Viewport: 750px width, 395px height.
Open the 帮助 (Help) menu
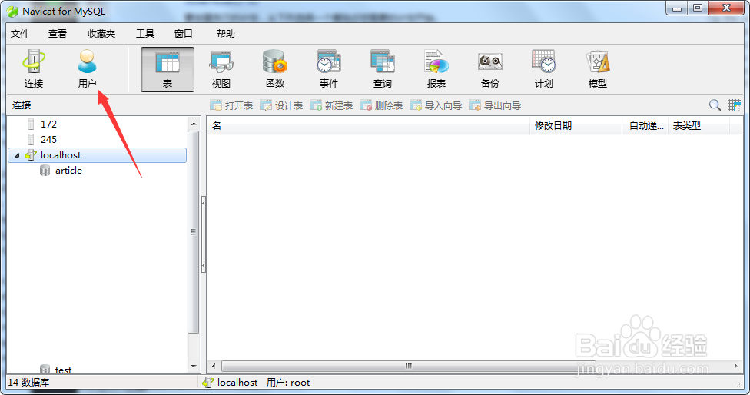pos(226,34)
